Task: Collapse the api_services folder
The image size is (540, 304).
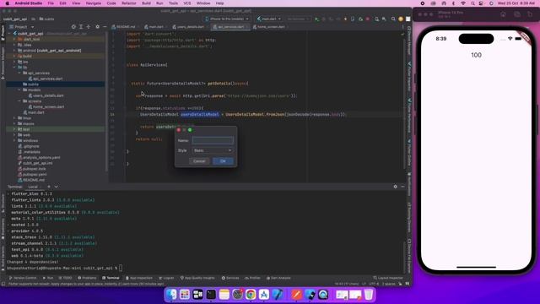Action: pos(19,73)
